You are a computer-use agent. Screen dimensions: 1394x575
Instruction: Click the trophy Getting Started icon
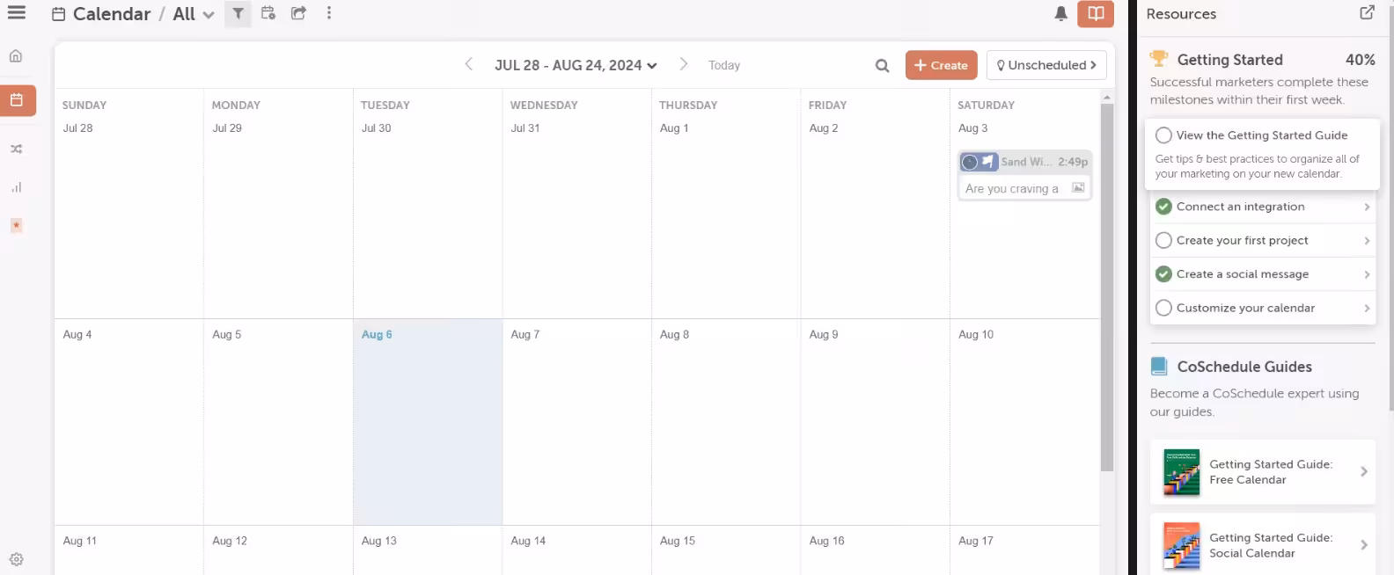coord(1159,59)
